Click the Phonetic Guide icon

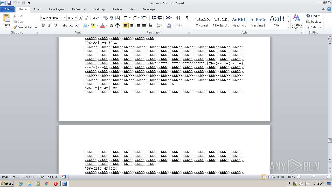(x=112, y=18)
